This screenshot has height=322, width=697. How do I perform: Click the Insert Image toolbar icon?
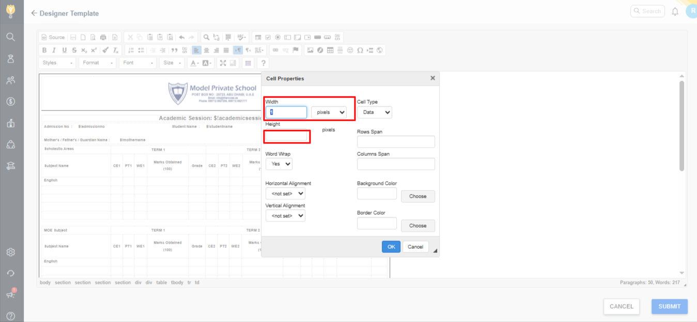pyautogui.click(x=310, y=50)
